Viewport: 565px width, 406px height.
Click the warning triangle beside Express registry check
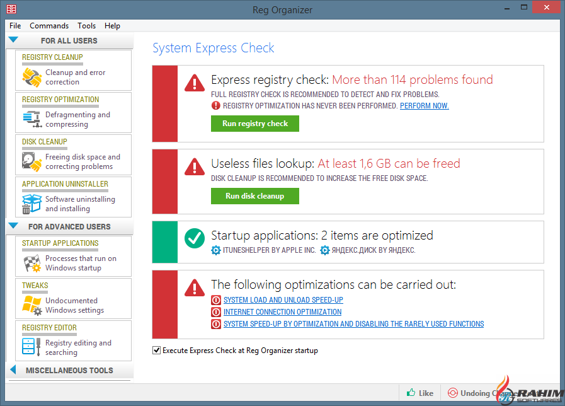tap(195, 83)
